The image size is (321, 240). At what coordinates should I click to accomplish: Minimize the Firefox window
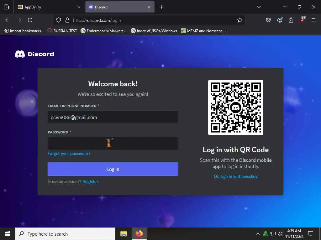point(285,7)
